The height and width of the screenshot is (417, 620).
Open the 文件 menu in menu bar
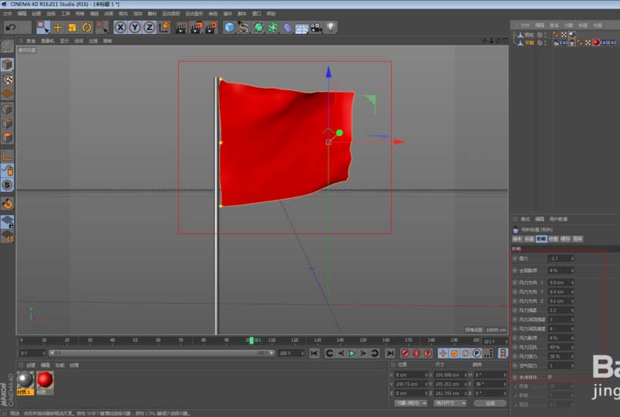click(8, 13)
